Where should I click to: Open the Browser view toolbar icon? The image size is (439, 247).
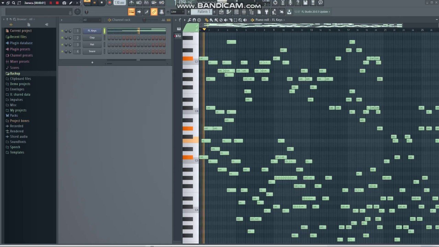tap(251, 12)
